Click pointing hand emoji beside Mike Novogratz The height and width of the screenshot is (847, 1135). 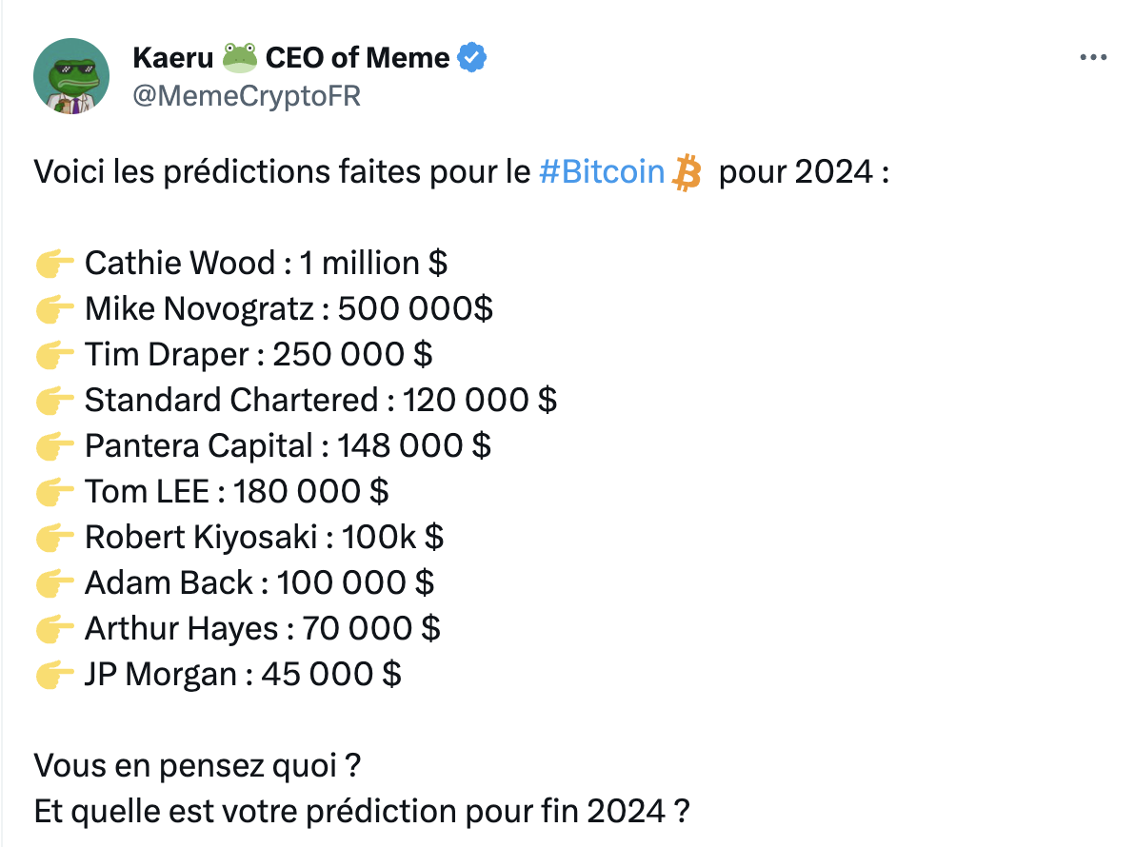coord(55,309)
